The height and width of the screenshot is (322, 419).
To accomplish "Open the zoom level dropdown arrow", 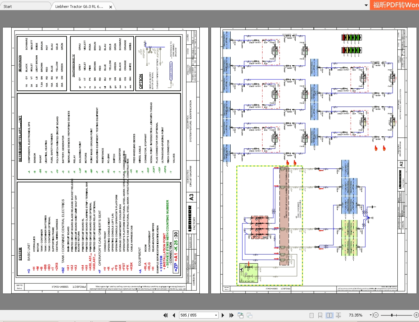I will [371, 315].
